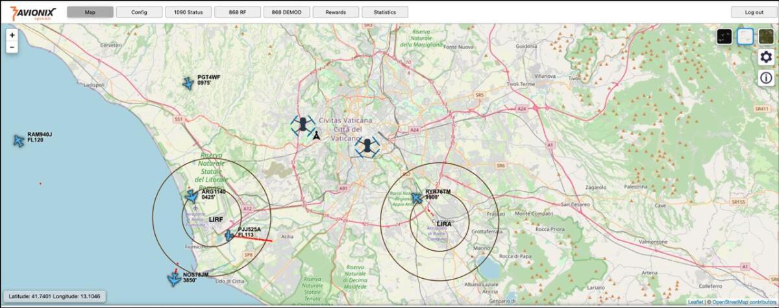Select aircraft PJJ525A icon

pos(229,235)
